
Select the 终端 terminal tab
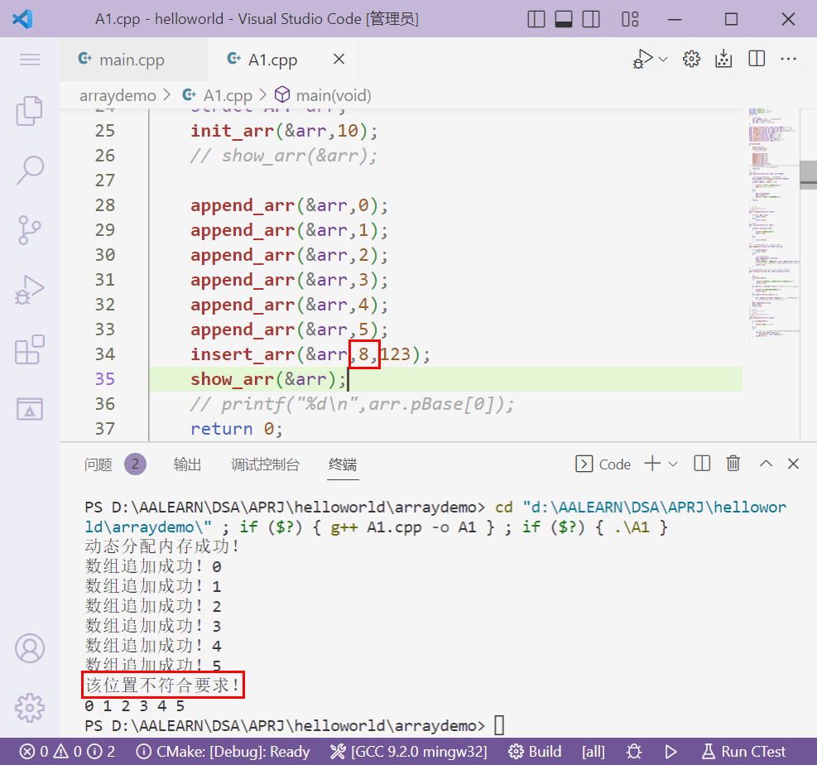(343, 464)
